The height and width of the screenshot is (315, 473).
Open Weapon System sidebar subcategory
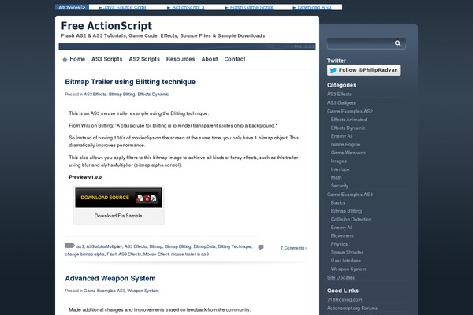[x=348, y=269]
